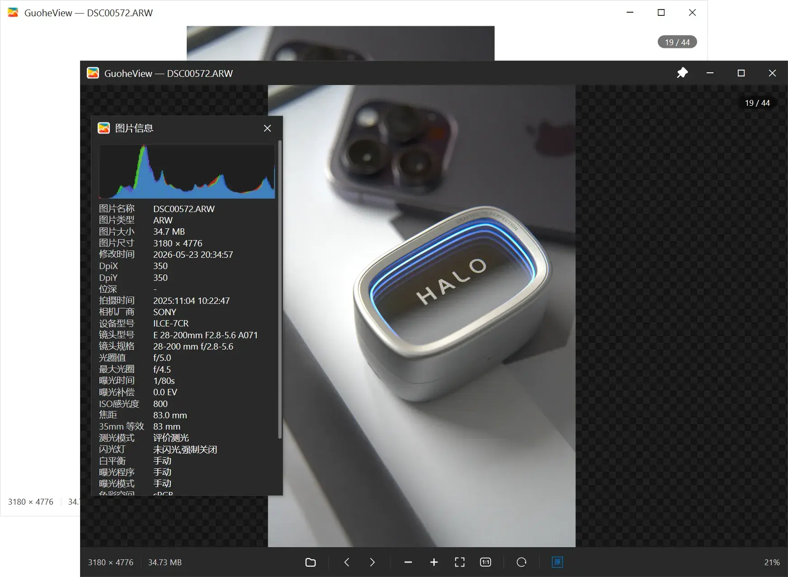Close the 图片信息 panel
Viewport: 788px width, 577px height.
[x=268, y=128]
